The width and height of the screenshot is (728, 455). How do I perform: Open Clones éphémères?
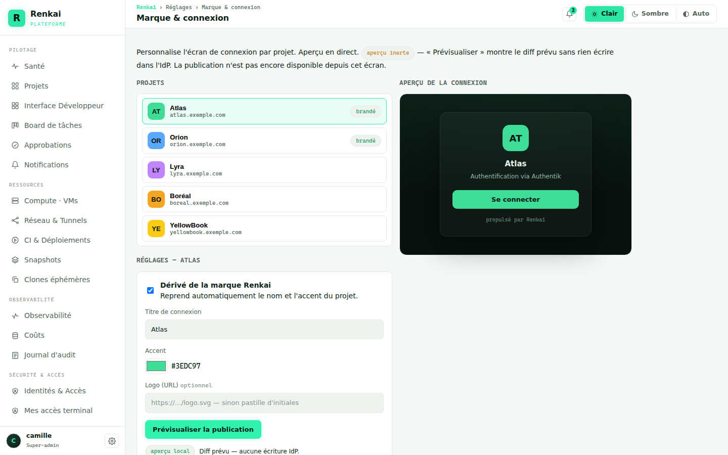(62, 280)
